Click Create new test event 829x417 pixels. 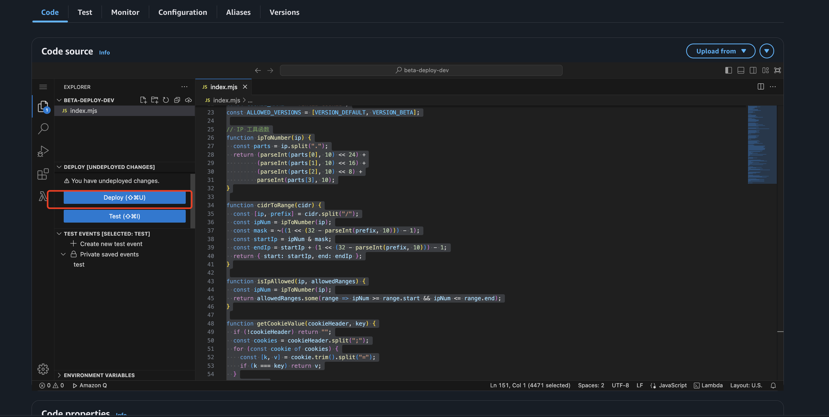pos(111,244)
